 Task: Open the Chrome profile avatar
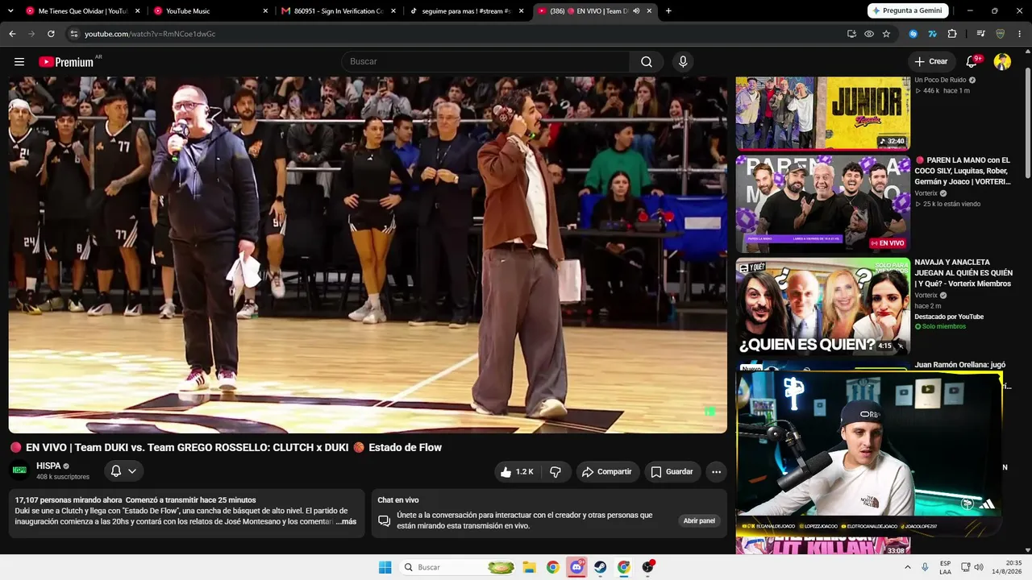point(1000,34)
